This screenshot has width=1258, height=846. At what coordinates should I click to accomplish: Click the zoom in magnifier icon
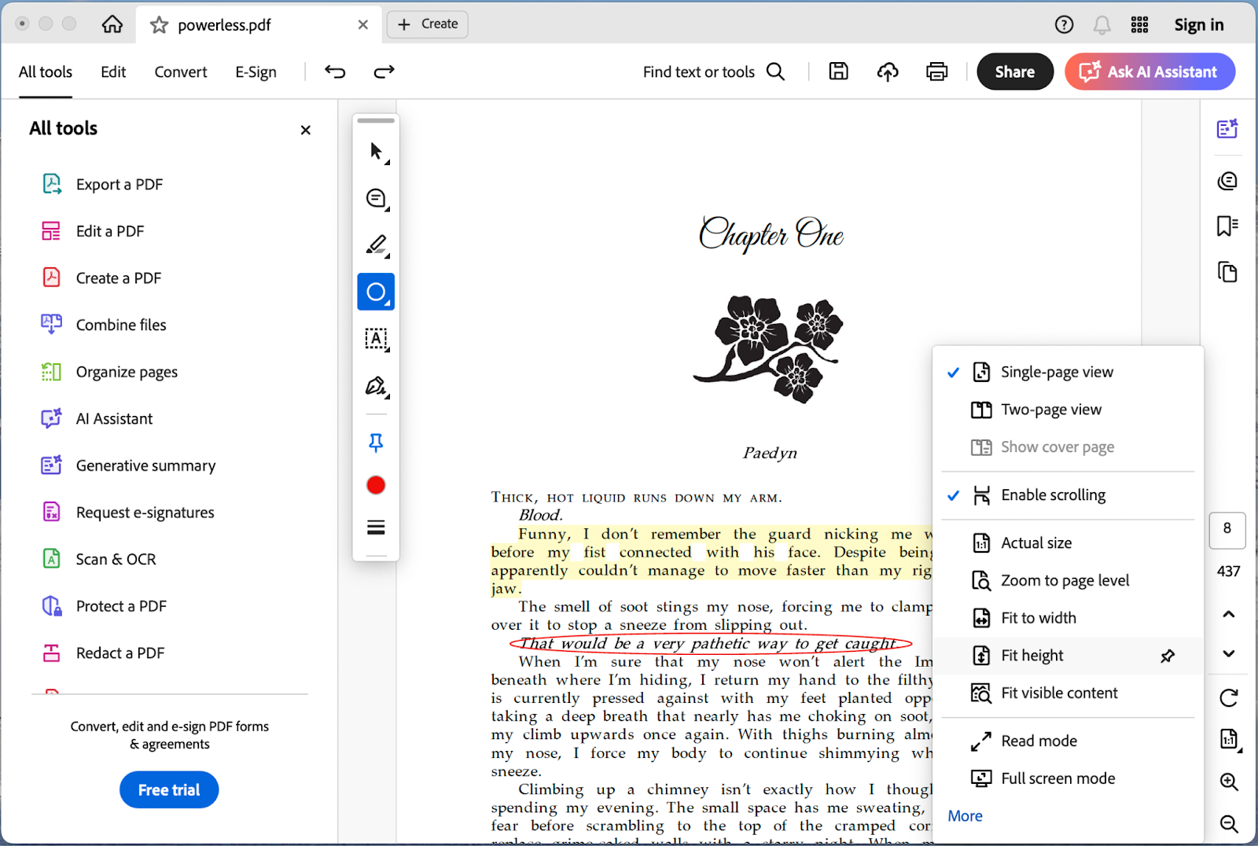tap(1228, 782)
